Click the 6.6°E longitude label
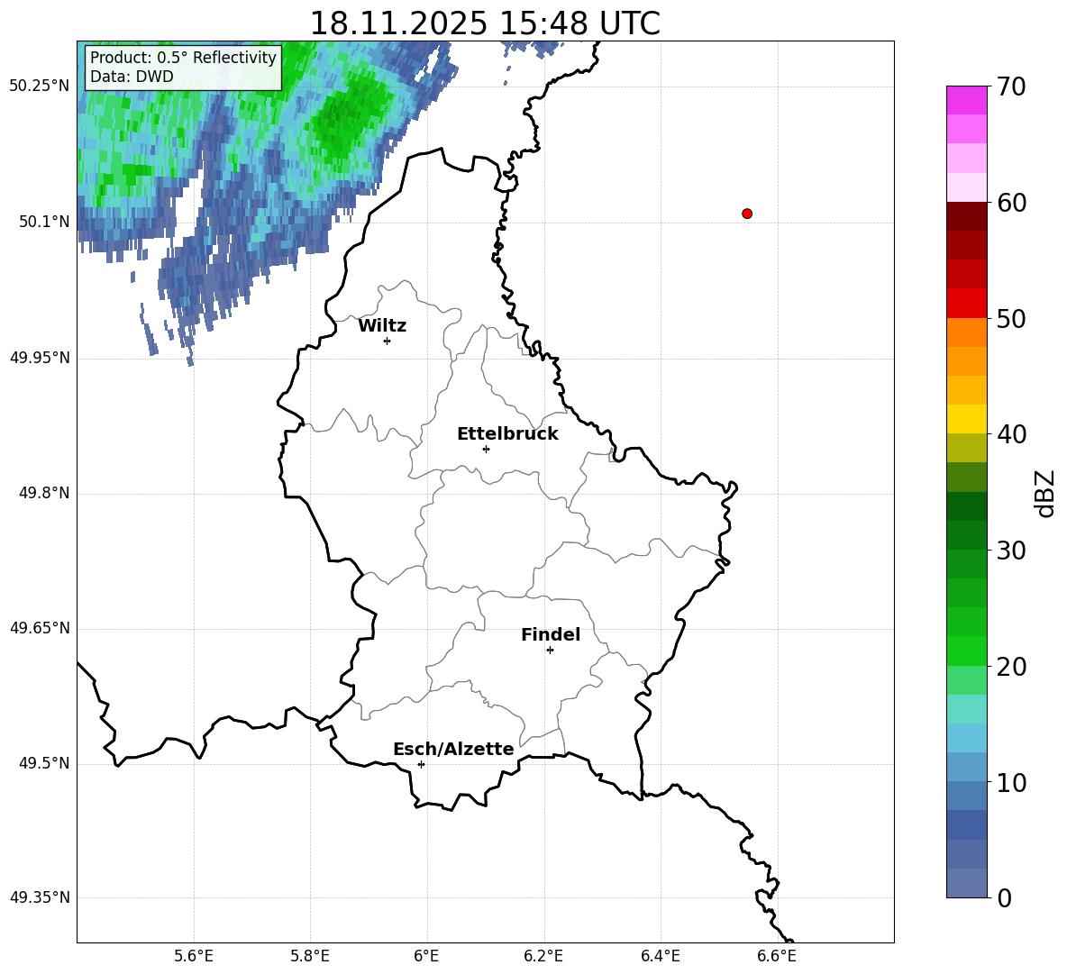This screenshot has width=1067, height=974. point(777,956)
